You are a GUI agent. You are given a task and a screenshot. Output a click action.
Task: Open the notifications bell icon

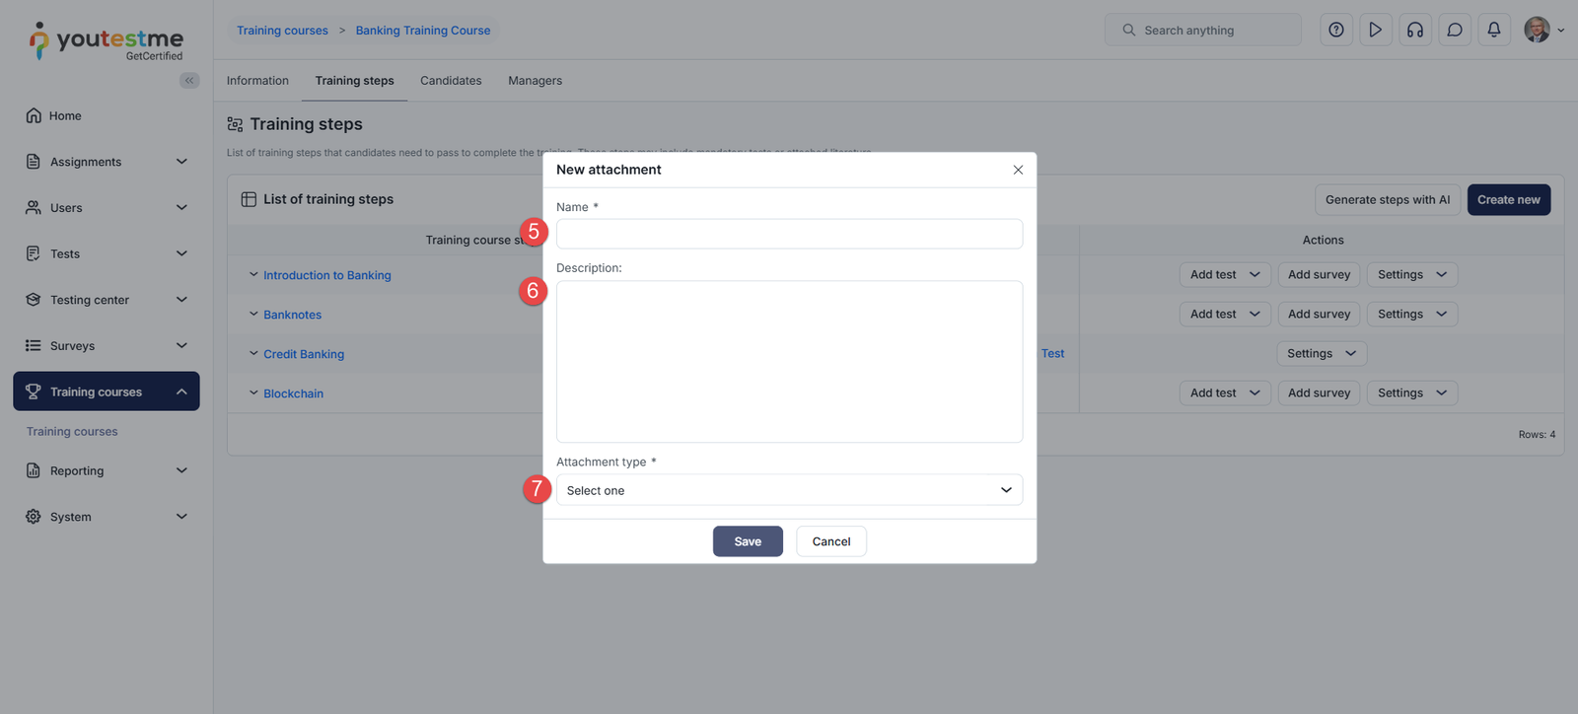click(x=1494, y=30)
